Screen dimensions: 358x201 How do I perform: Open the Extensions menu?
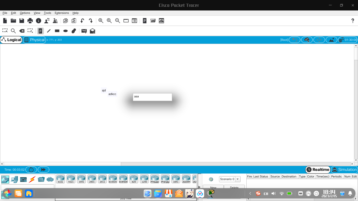coord(62,13)
